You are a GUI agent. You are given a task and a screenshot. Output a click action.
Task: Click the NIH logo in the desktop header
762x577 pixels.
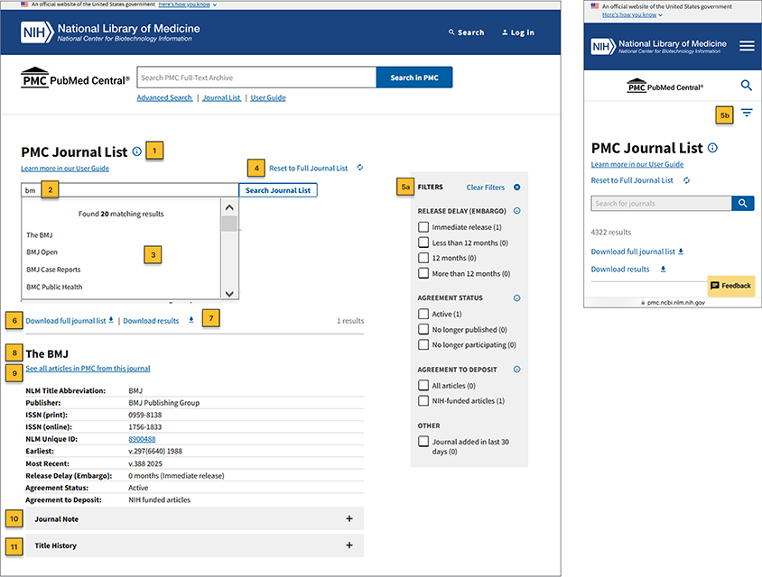click(36, 32)
